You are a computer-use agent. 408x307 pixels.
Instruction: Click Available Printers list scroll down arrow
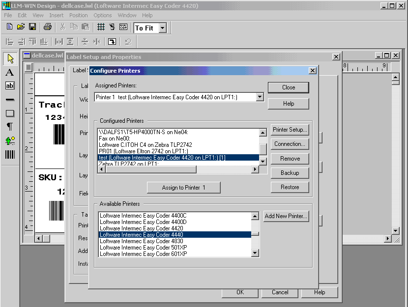(x=255, y=253)
